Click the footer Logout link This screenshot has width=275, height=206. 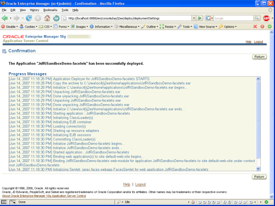coord(140,184)
